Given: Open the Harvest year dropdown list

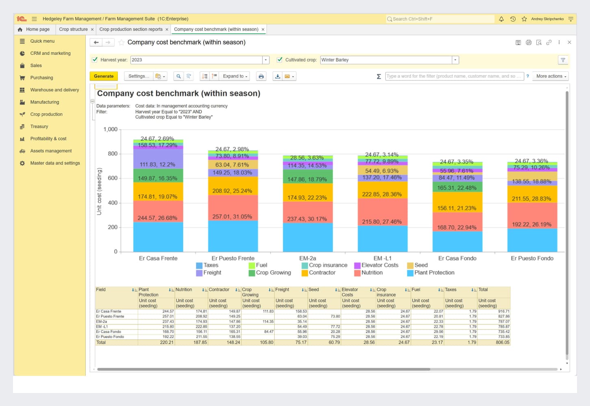Looking at the screenshot, I should [x=266, y=60].
